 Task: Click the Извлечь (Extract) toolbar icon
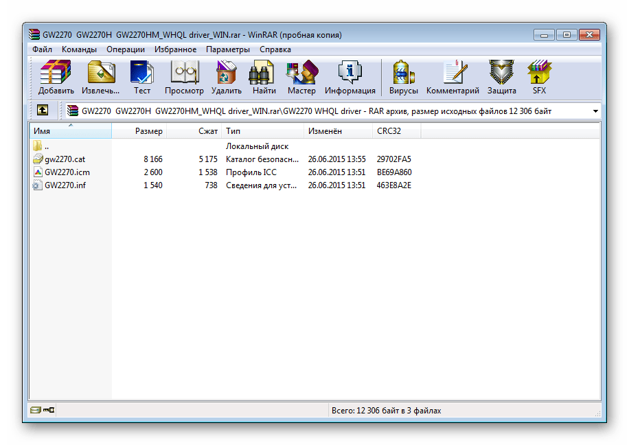100,77
